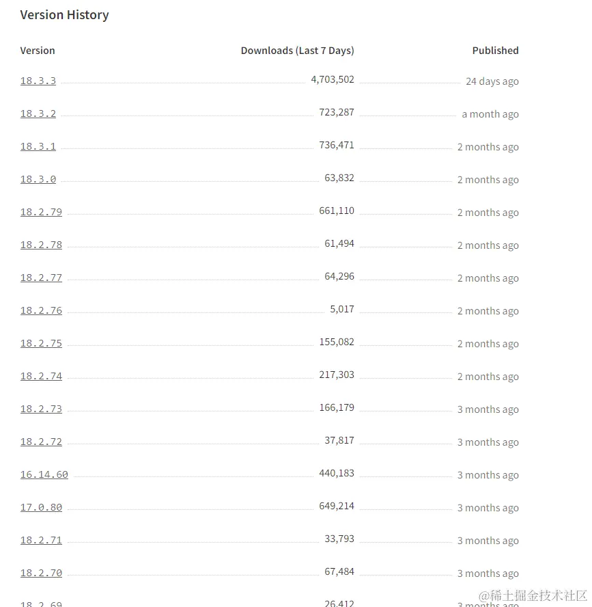This screenshot has width=592, height=607.
Task: Open version 18.3.3 link
Action: 38,81
